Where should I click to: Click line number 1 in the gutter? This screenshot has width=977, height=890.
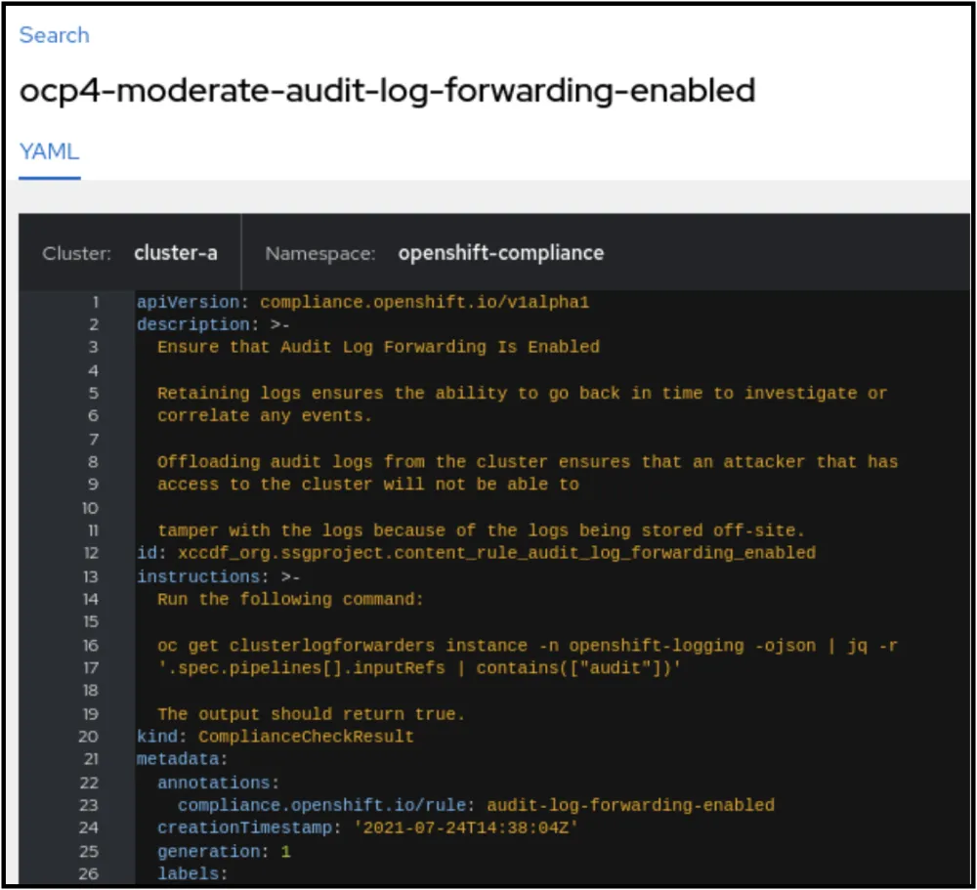click(x=94, y=302)
